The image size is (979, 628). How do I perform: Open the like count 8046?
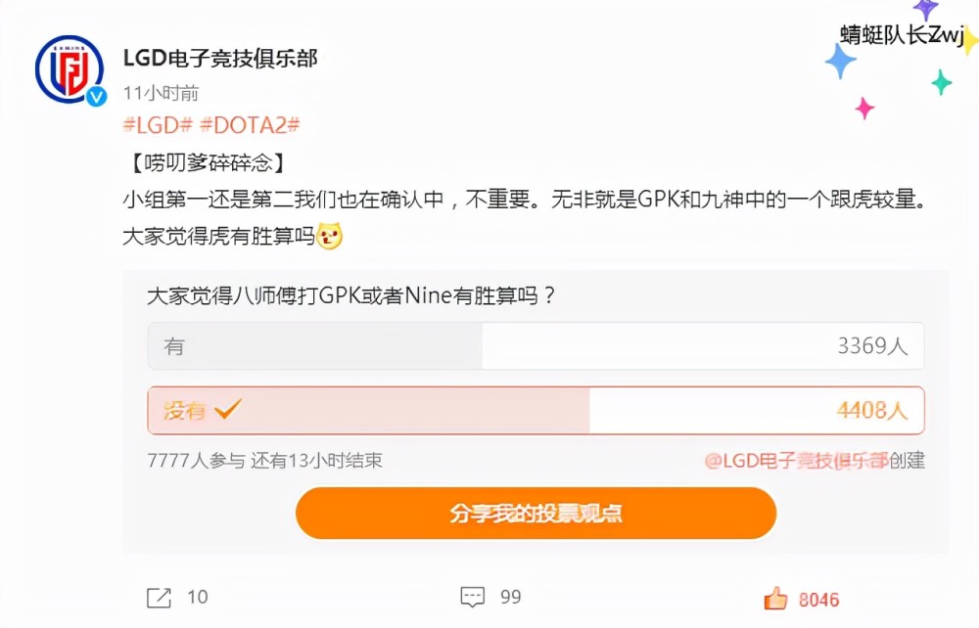[x=818, y=600]
